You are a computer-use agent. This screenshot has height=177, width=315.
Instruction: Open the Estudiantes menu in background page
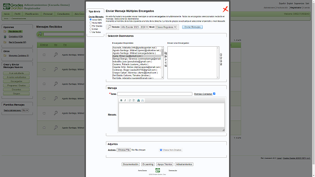[63, 14]
